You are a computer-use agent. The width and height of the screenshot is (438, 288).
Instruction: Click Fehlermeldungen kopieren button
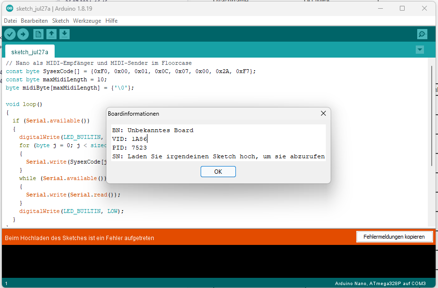pyautogui.click(x=394, y=237)
